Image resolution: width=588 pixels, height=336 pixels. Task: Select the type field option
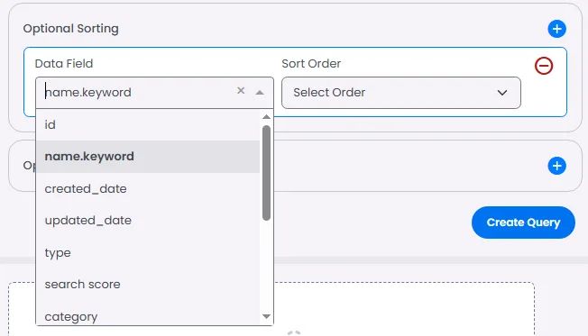pyautogui.click(x=148, y=253)
